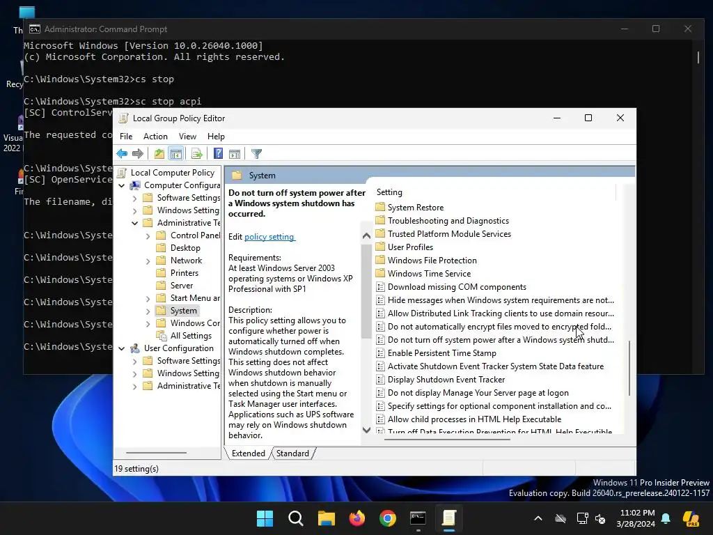
Task: Expand Windows Settings under Computer Configuration
Action: [134, 210]
